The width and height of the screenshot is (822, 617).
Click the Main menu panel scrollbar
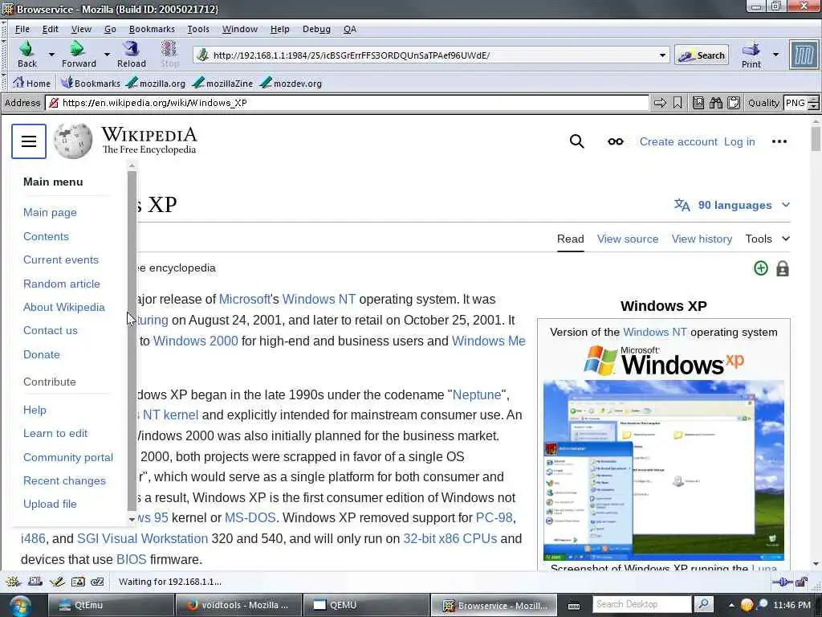pyautogui.click(x=132, y=341)
